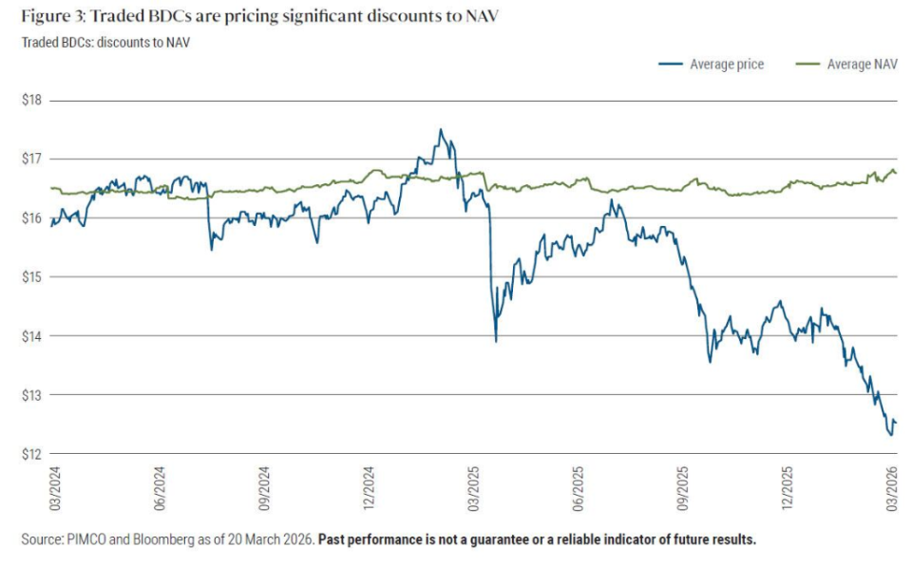Click the $15 y-axis label
The height and width of the screenshot is (566, 912).
pos(31,276)
